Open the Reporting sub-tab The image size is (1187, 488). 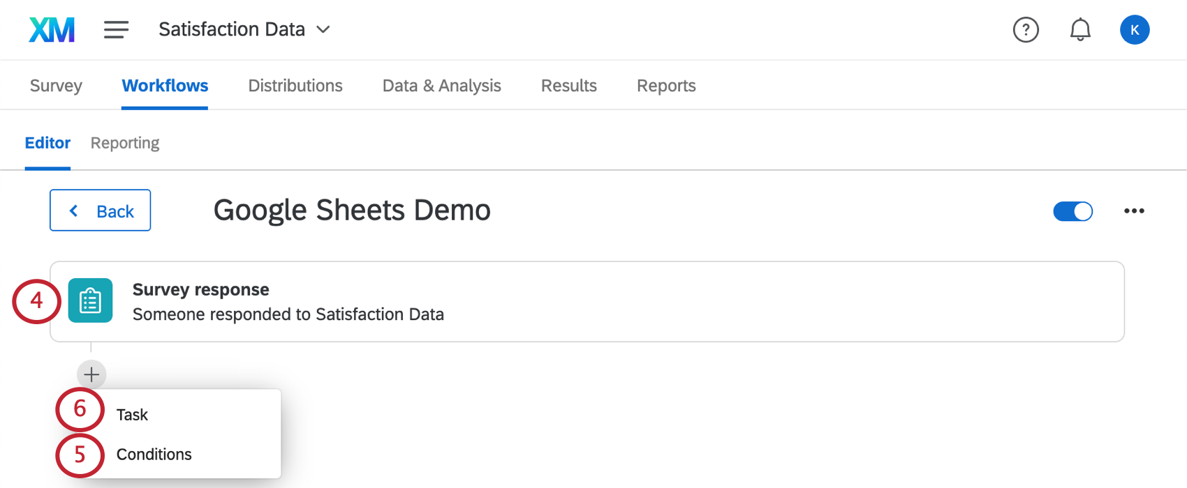(125, 143)
